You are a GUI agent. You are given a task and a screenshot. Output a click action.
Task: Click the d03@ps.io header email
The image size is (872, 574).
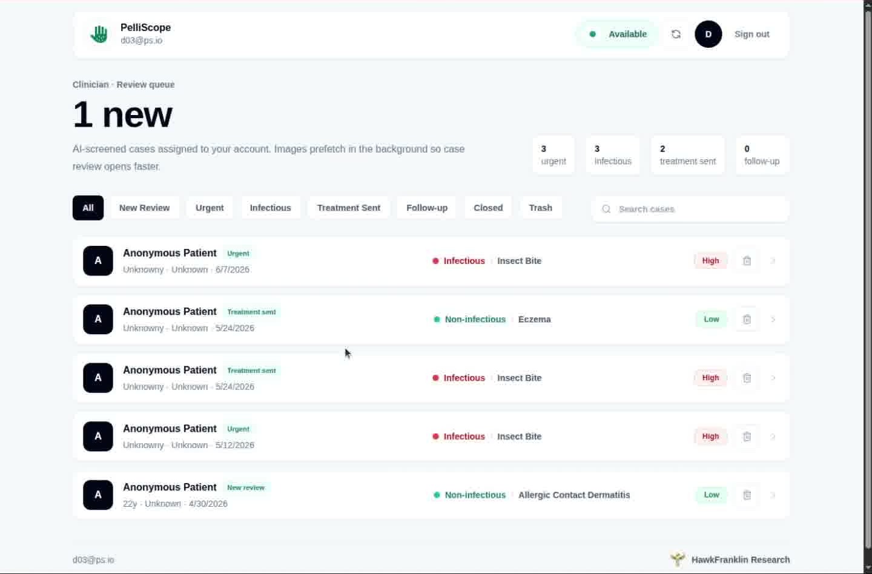pos(141,41)
